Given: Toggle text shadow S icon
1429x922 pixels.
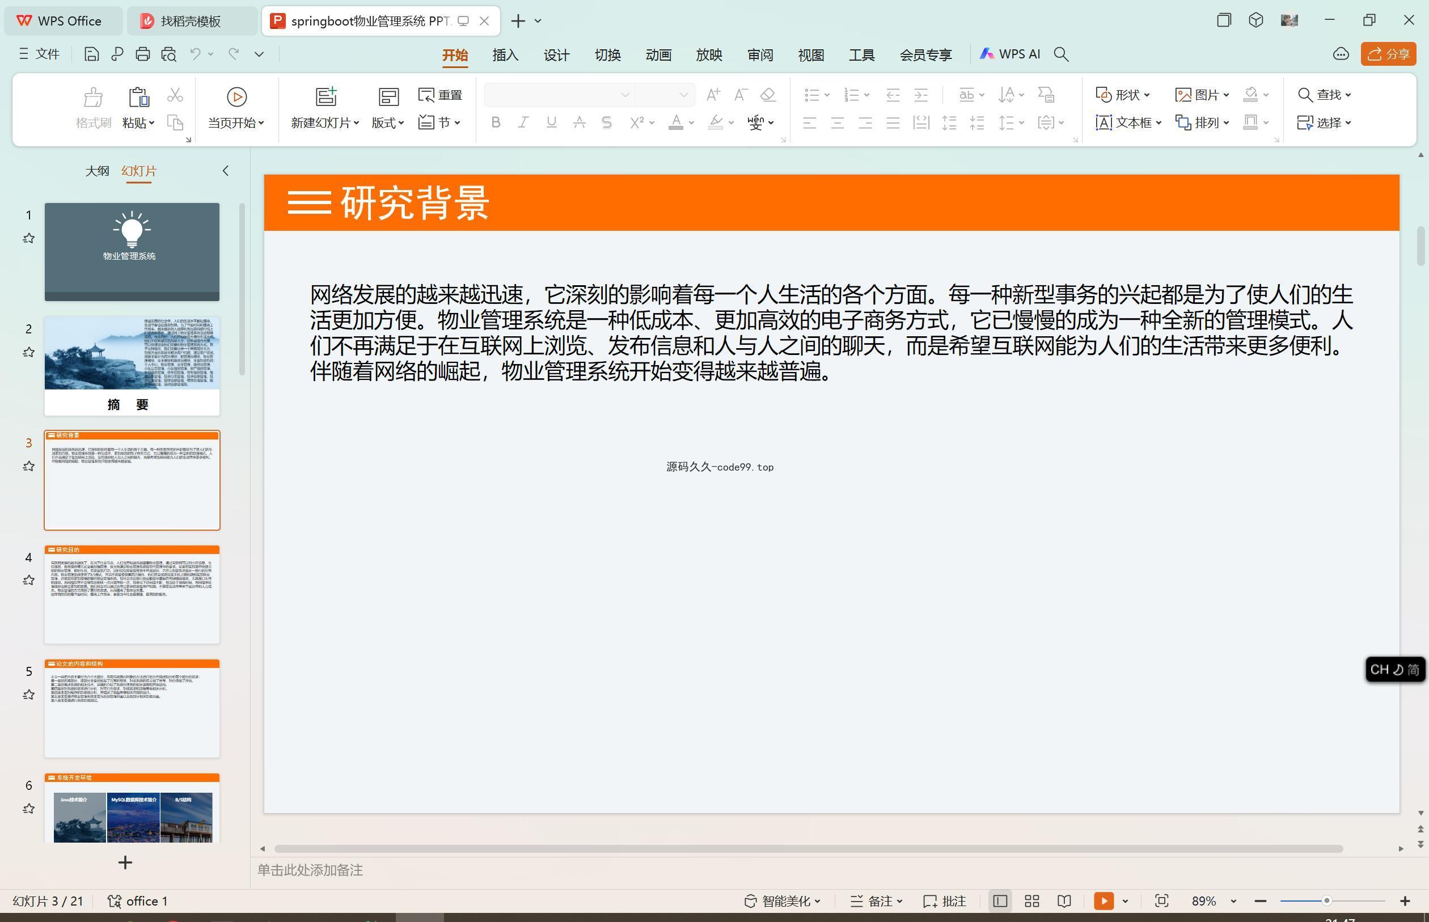Looking at the screenshot, I should [606, 122].
